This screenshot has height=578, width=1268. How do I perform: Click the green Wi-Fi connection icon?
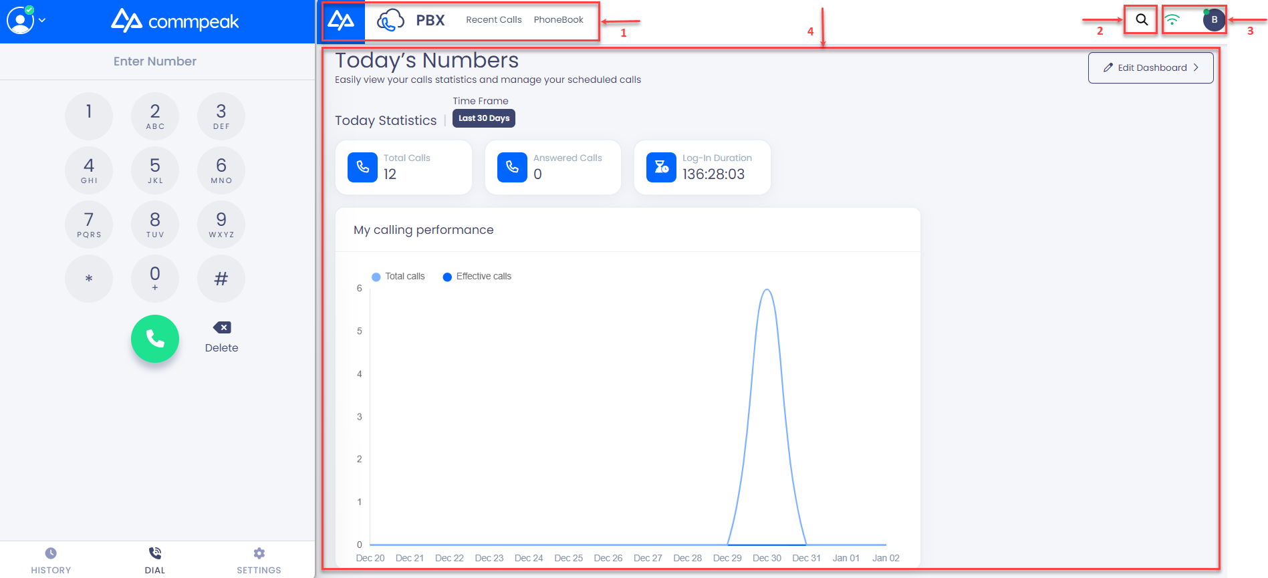tap(1172, 20)
